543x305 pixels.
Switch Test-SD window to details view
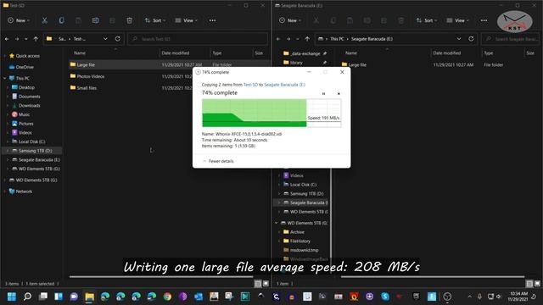pos(258,284)
